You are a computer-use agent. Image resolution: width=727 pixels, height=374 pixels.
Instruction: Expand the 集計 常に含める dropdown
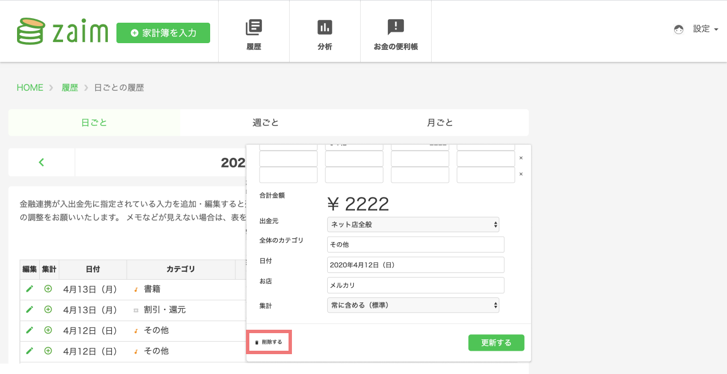click(413, 305)
